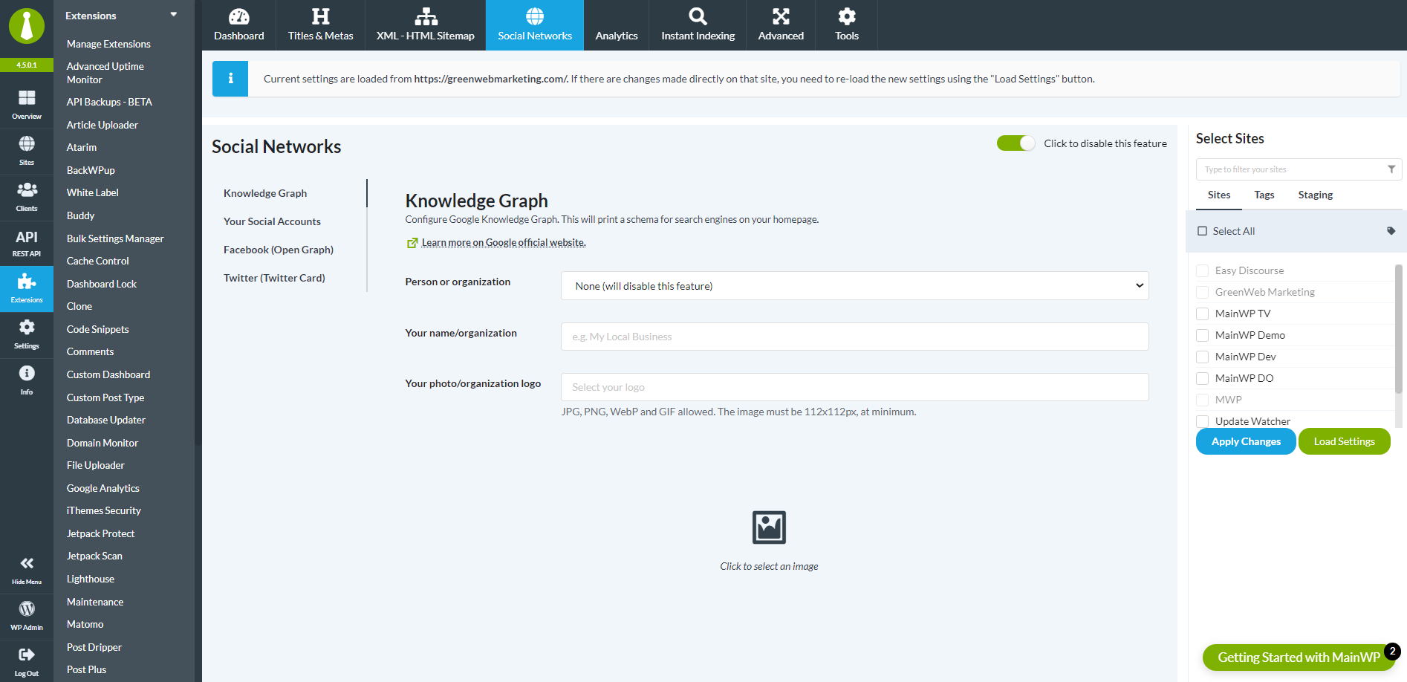
Task: Open Google Analytics extension
Action: pyautogui.click(x=103, y=488)
